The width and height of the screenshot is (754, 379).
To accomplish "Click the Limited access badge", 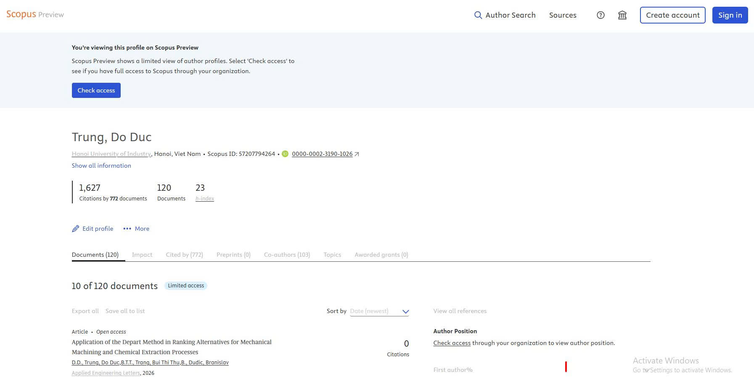I will click(186, 286).
